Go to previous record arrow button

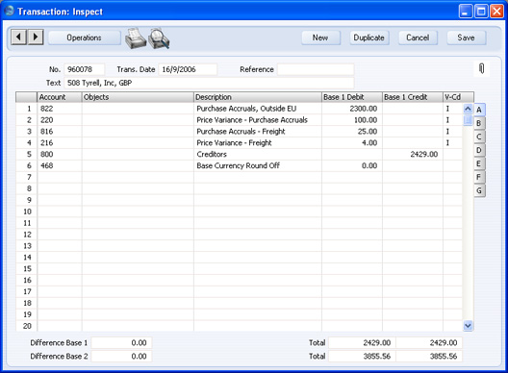coord(19,37)
